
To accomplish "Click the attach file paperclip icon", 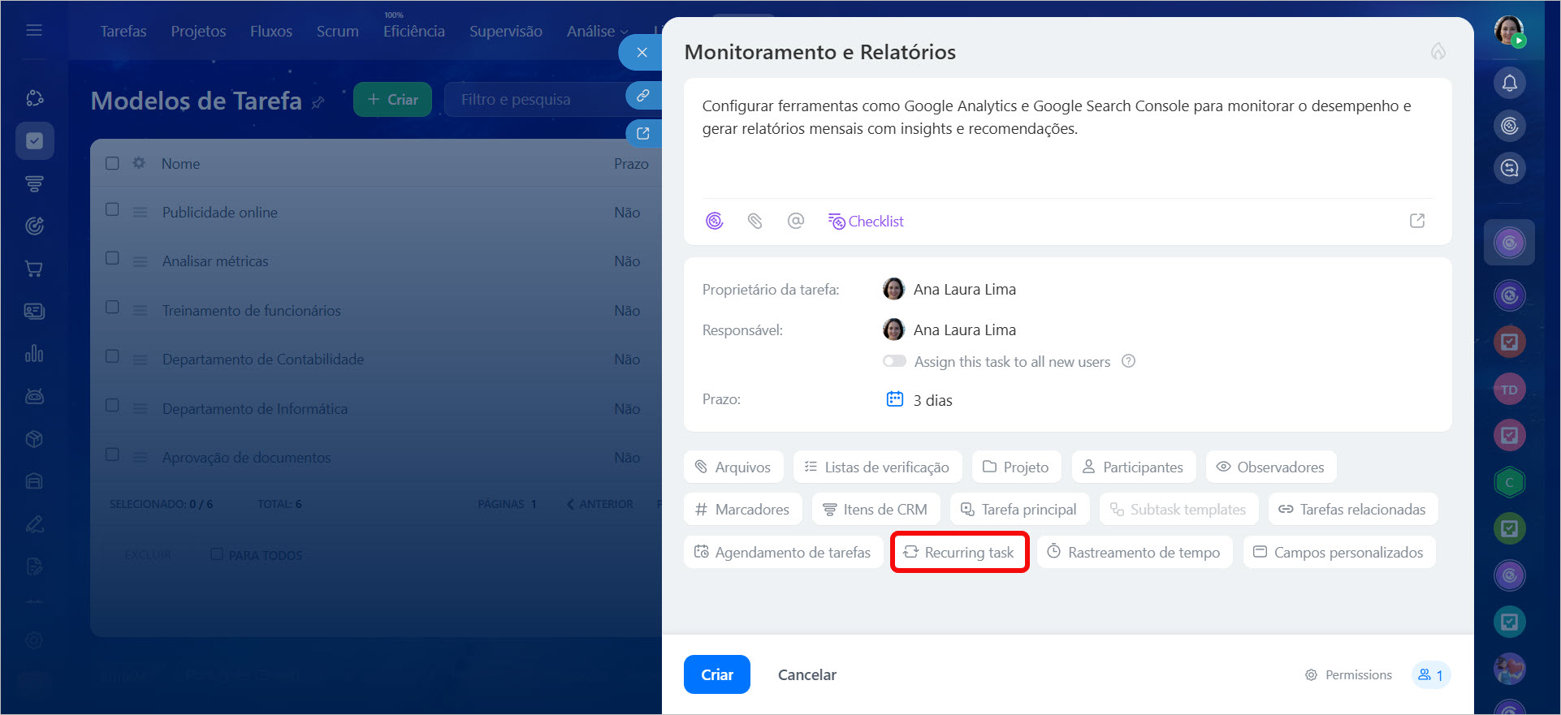I will click(x=755, y=221).
